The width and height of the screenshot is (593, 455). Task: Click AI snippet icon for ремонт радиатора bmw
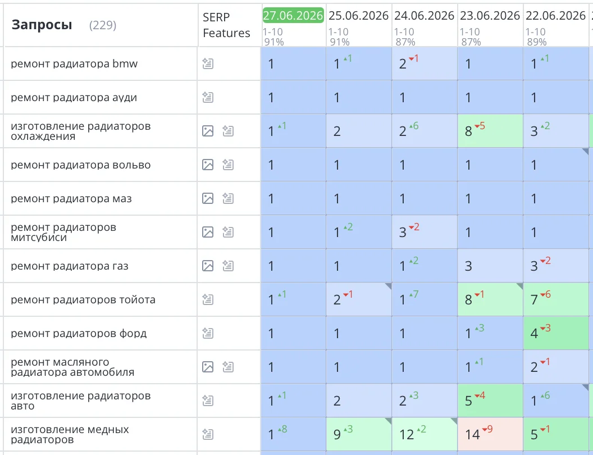(208, 63)
